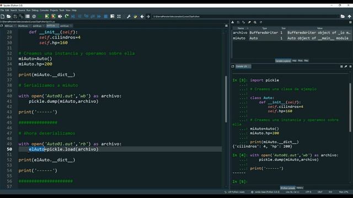353x198 pixels.
Task: Switch to the Variable explorer tab
Action: click(x=283, y=61)
